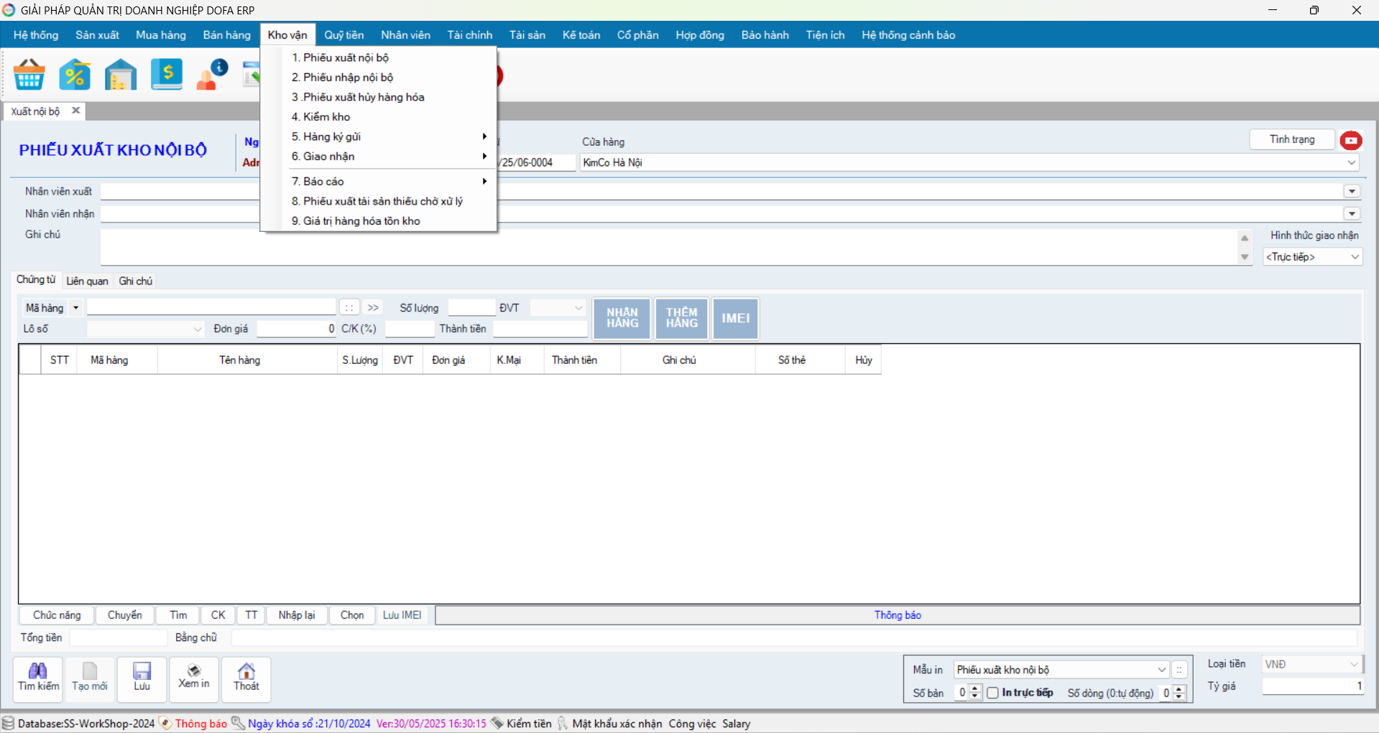Click the database icon in status bar
Viewport: 1379px width, 733px height.
coord(8,723)
